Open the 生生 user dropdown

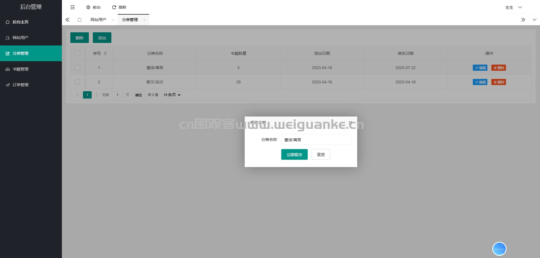pos(514,7)
